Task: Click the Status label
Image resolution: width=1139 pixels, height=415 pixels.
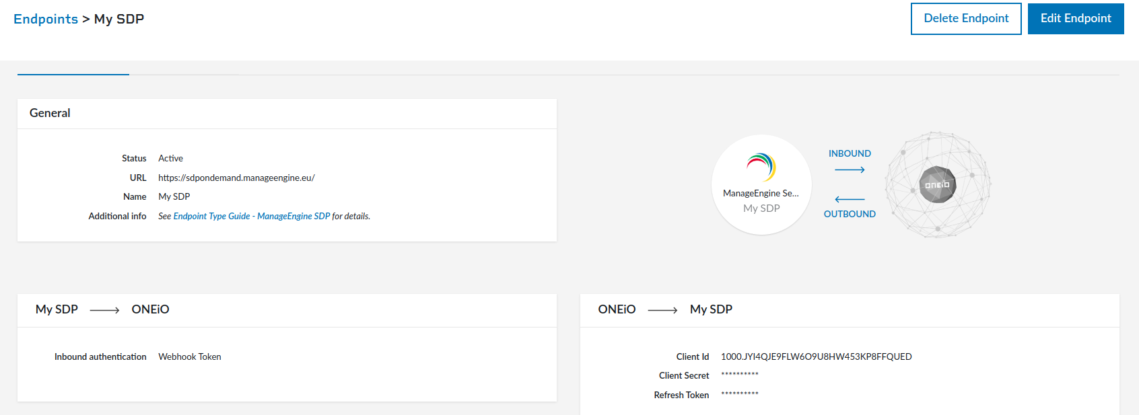Action: pos(134,158)
